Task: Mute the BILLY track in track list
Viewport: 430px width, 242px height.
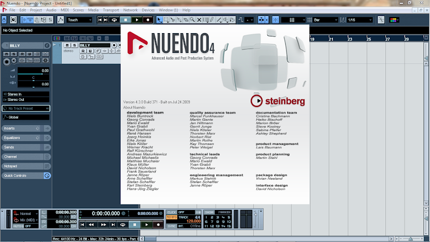Action: (67, 45)
